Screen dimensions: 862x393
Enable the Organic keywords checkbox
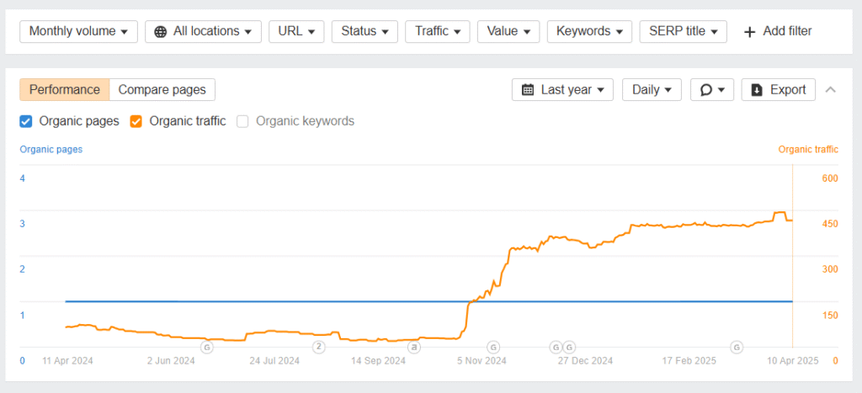coord(242,121)
